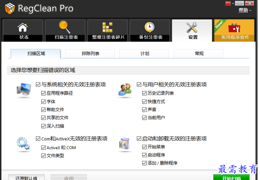
Task: Open the 帮助 help menu
Action: click(243, 10)
